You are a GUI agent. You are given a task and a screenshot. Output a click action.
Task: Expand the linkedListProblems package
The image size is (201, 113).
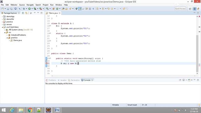(7, 35)
